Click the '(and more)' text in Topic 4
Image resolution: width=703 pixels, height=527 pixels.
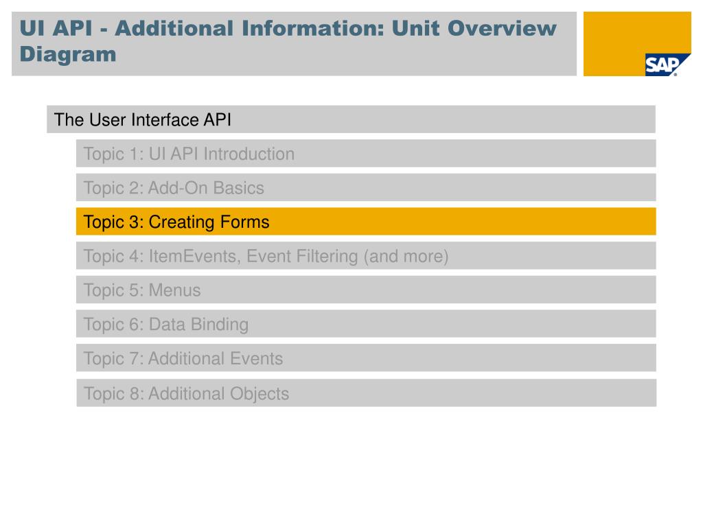406,257
